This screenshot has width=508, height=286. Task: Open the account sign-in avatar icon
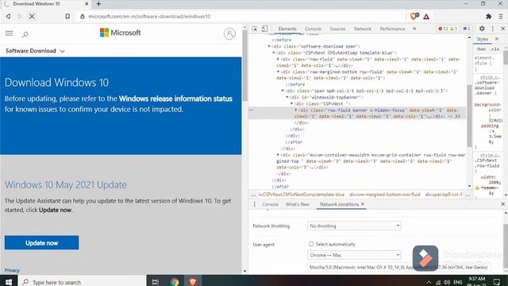[229, 33]
